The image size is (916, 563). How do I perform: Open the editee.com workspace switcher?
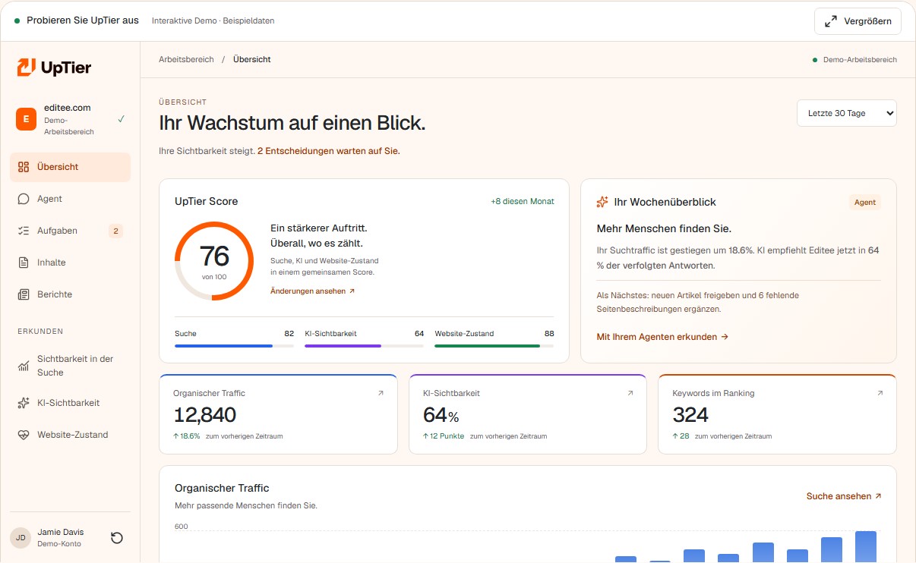coord(70,119)
